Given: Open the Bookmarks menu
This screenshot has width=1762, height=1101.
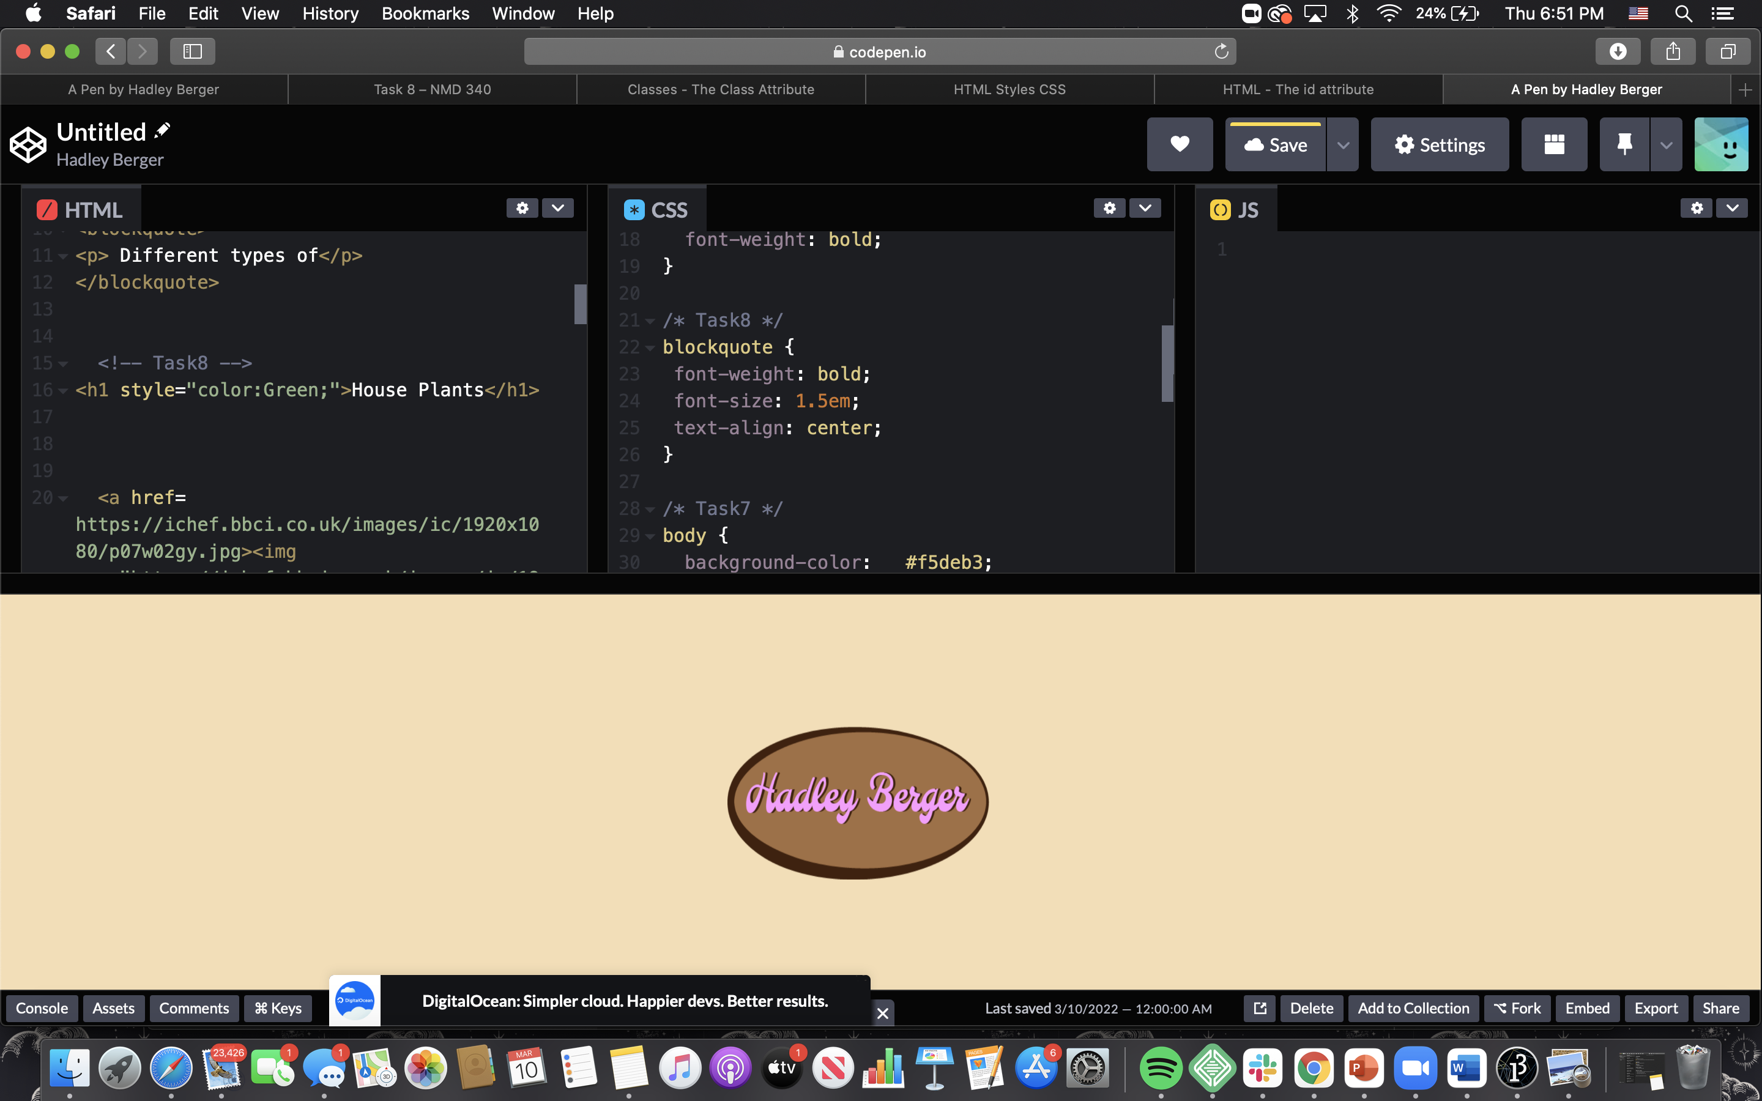Looking at the screenshot, I should (x=425, y=13).
